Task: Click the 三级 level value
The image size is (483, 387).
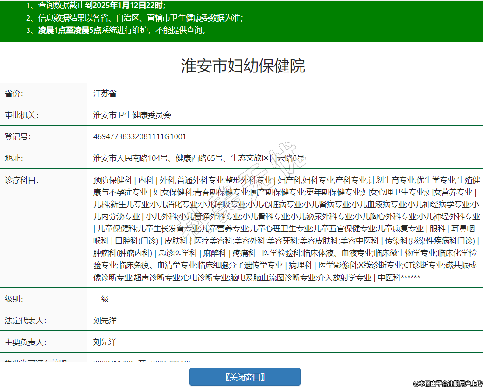Action: coord(101,299)
